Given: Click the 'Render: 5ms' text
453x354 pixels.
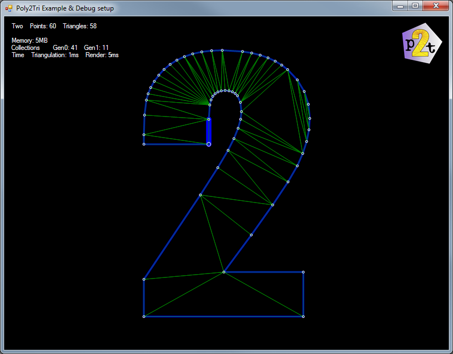Looking at the screenshot, I should point(102,55).
